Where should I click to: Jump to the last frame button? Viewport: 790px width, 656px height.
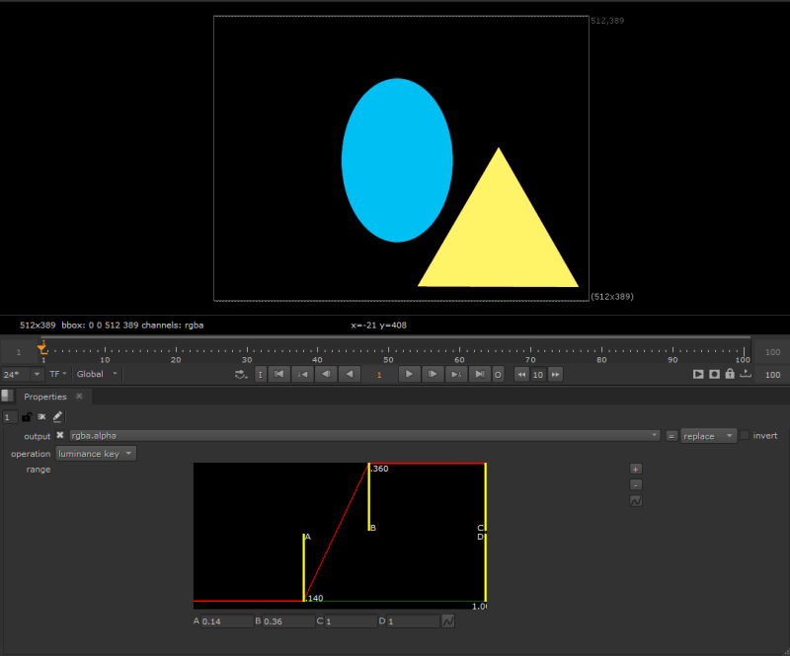tap(479, 374)
